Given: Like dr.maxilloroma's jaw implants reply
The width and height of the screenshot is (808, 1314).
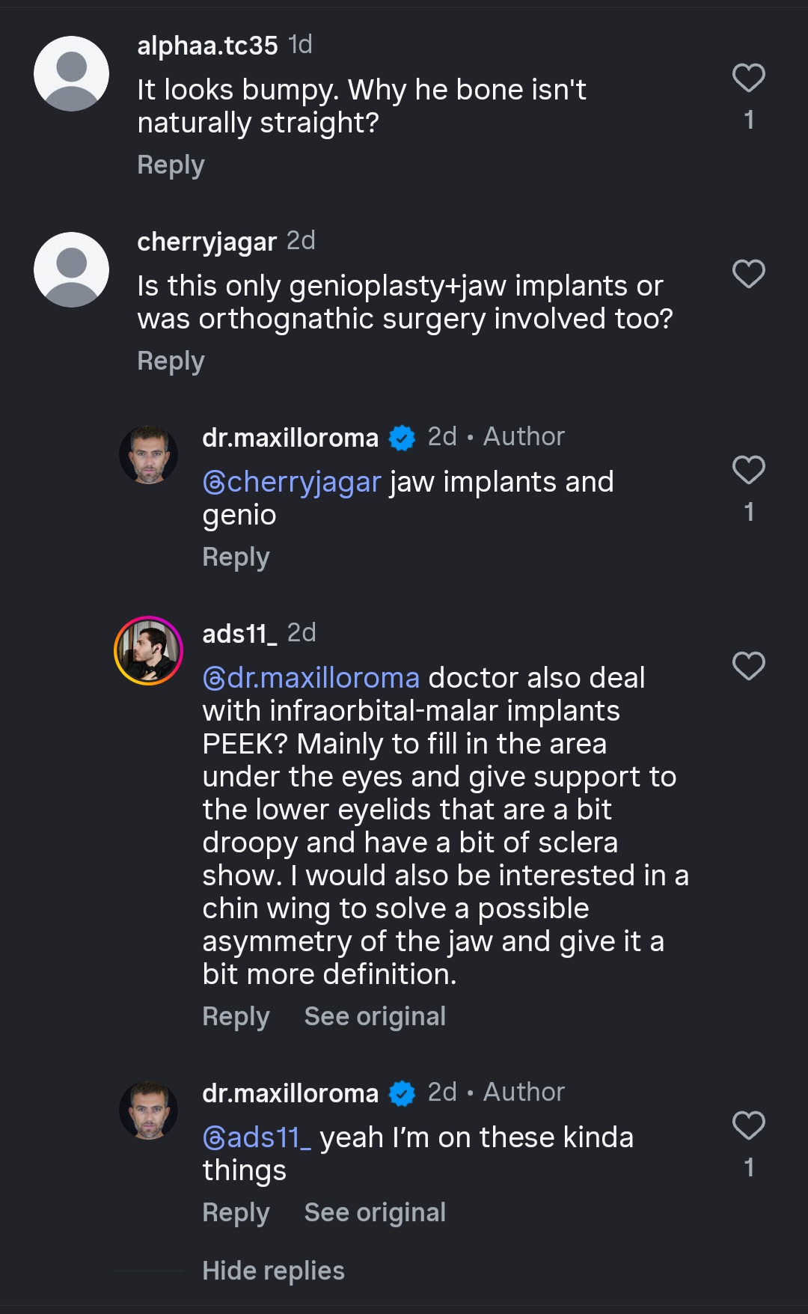Looking at the screenshot, I should point(748,470).
